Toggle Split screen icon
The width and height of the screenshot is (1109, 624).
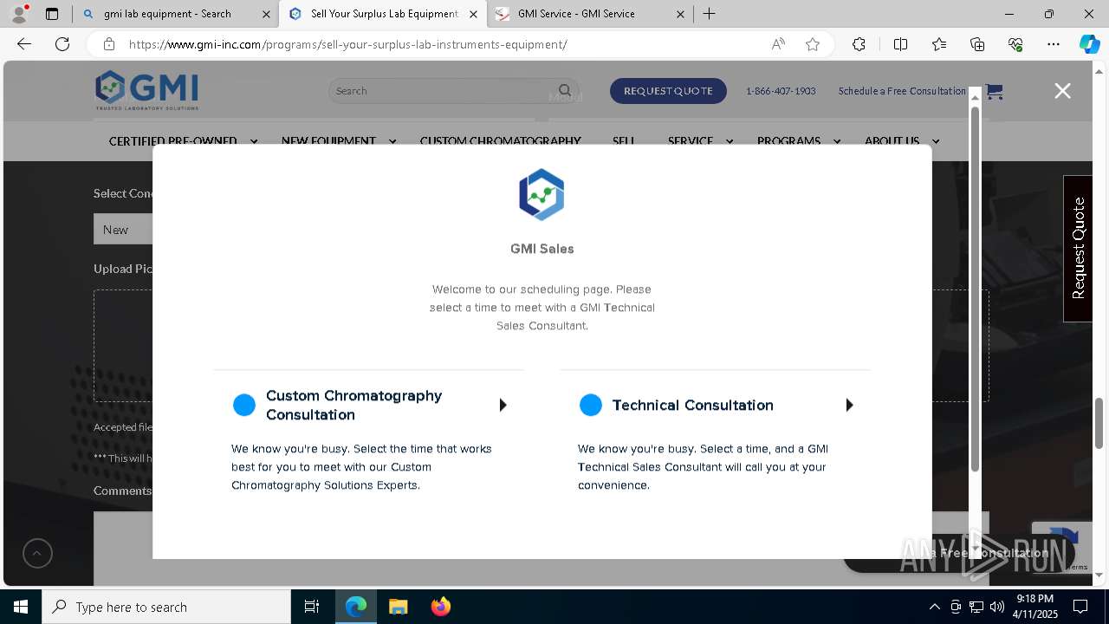(900, 44)
